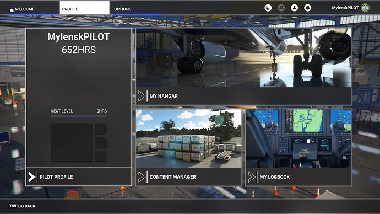Click the My Hangar aircraft landing gear image
Viewport: 380px width, 214px height.
coord(244,58)
